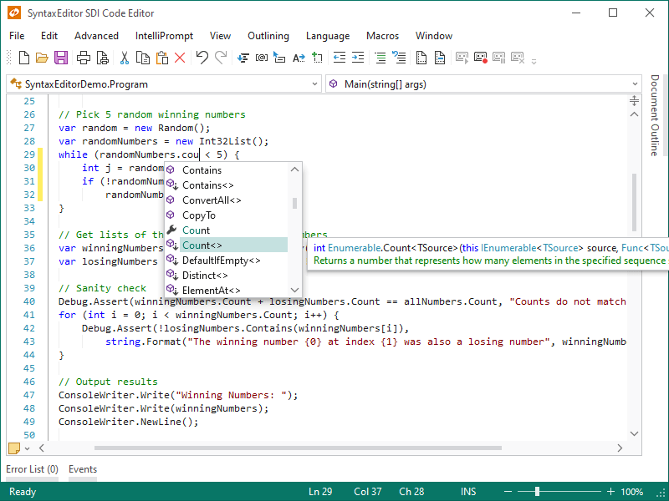Click the red Delete X icon
Viewport: 669px width, 501px height.
[180, 58]
